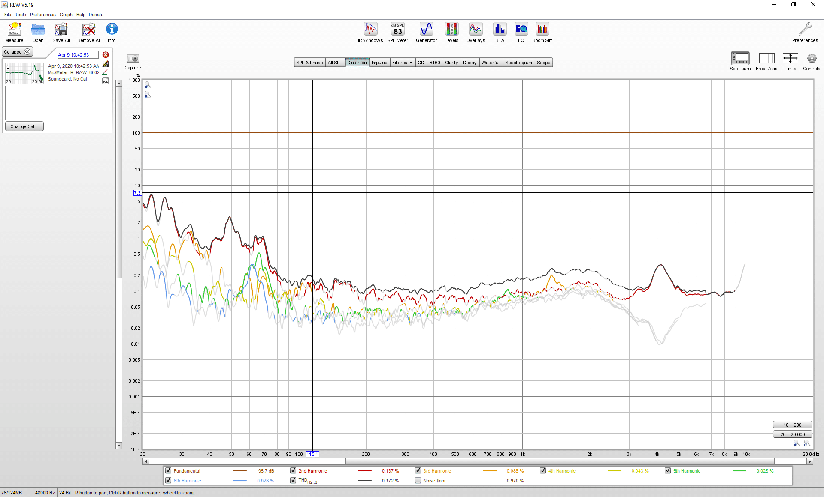The height and width of the screenshot is (497, 824).
Task: Launch the signal Generator
Action: 426,32
